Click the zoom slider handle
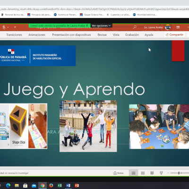The height and width of the screenshot is (189, 189). pos(179,173)
